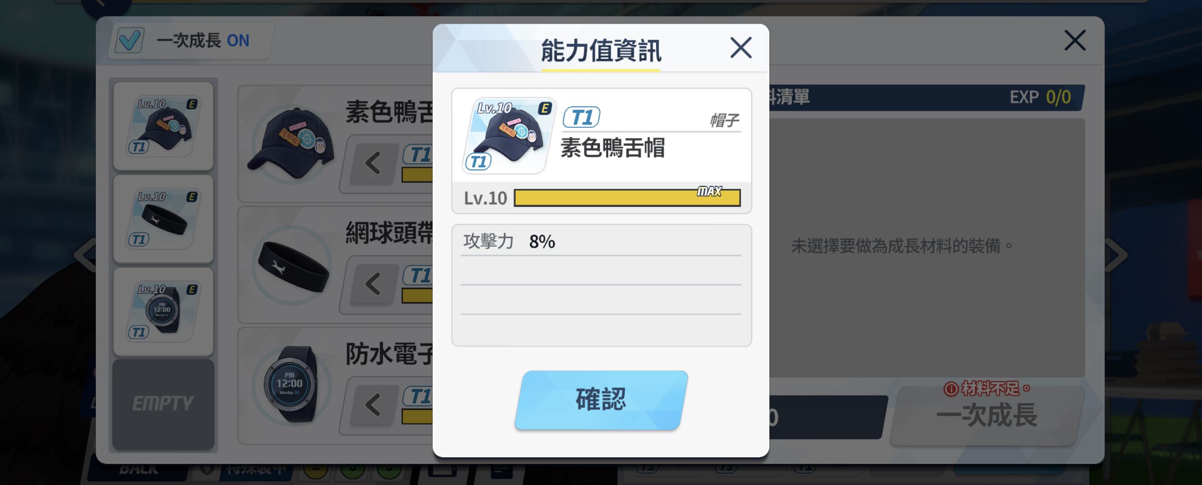1202x485 pixels.
Task: Select the cap equipment slot thumbnail
Action: [x=163, y=127]
